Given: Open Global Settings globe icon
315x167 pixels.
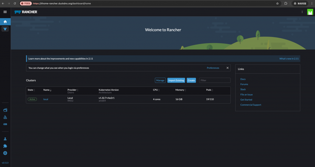Looking at the screenshot, I should 5,153.
